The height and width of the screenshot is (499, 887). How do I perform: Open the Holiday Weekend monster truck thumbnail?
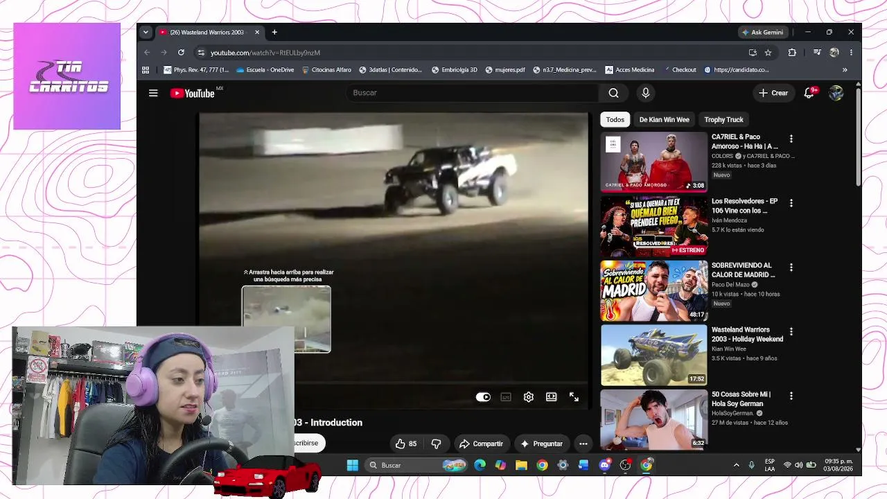click(x=654, y=355)
